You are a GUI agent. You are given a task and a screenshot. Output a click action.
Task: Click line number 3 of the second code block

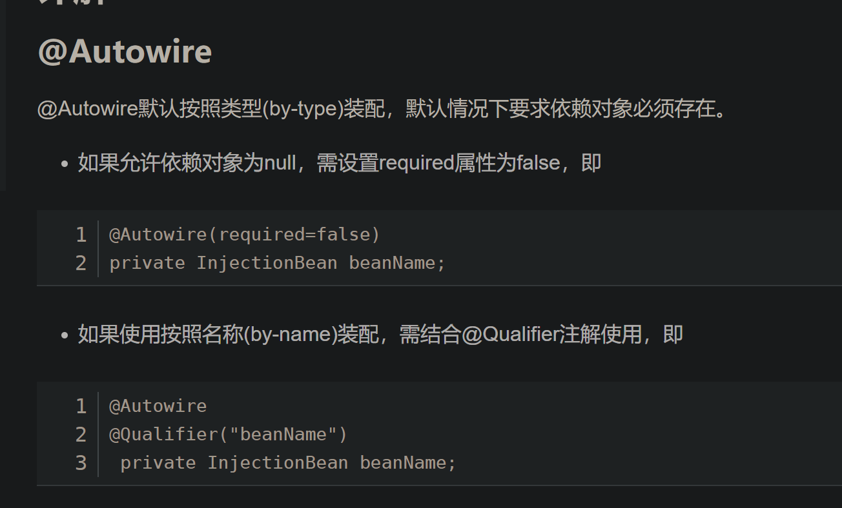click(x=81, y=463)
